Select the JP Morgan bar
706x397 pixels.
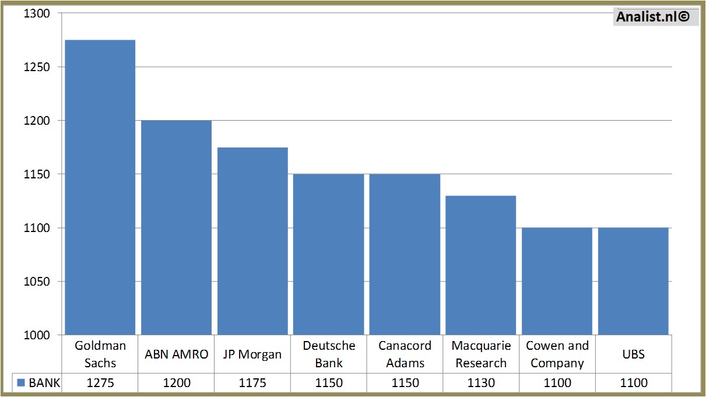pyautogui.click(x=252, y=241)
